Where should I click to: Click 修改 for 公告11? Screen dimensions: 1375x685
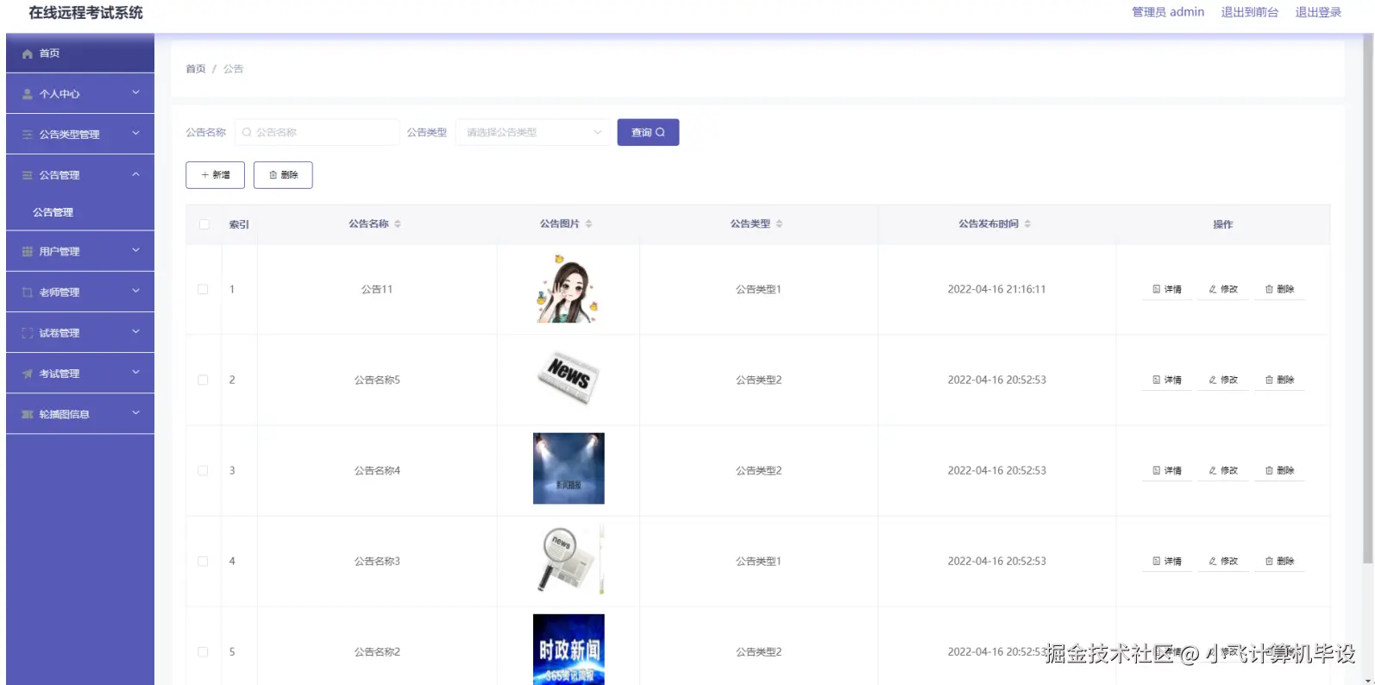1223,290
